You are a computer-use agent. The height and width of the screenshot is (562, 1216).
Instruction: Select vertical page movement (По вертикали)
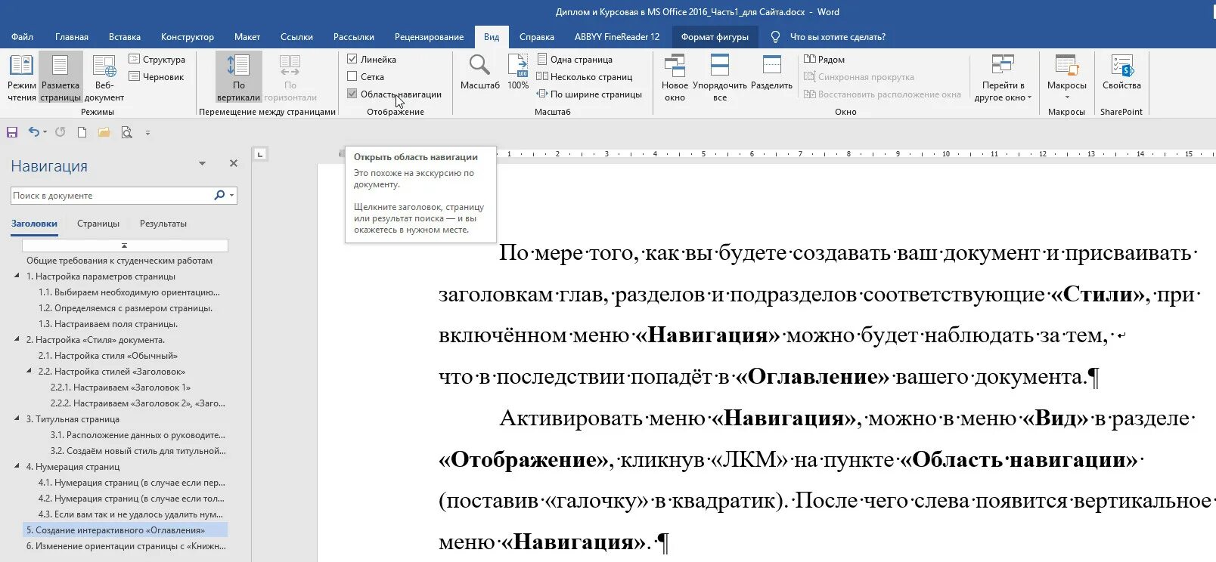[x=238, y=77]
